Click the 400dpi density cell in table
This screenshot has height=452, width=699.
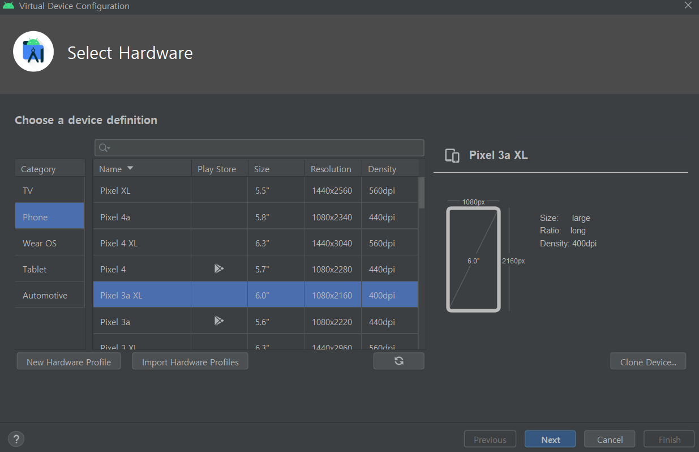click(x=390, y=295)
